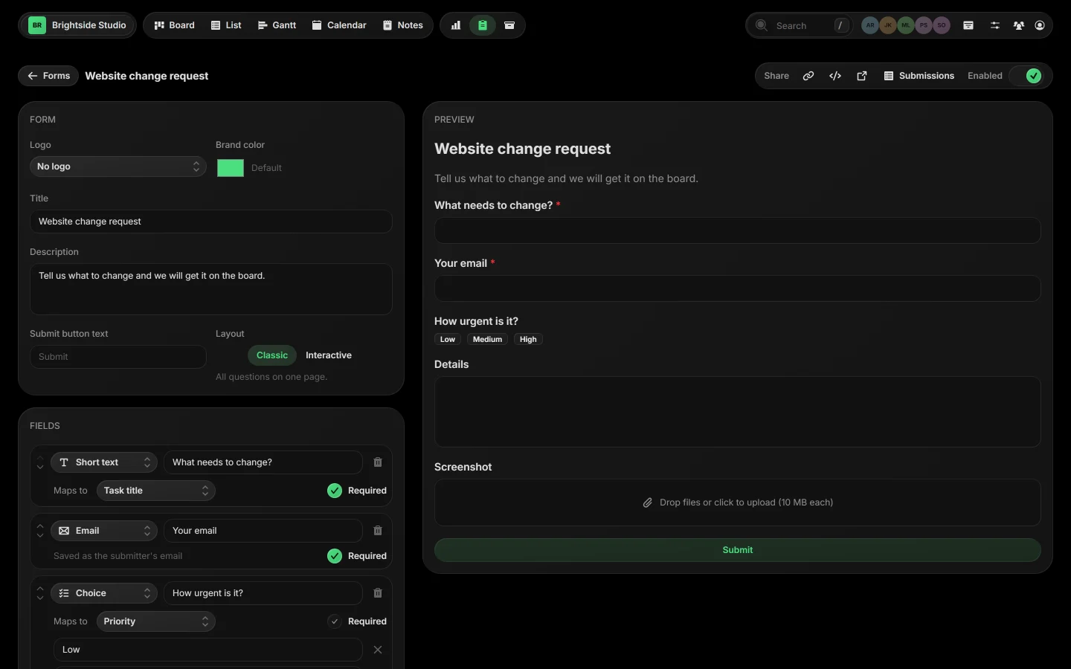The width and height of the screenshot is (1071, 669).
Task: Remove the 'Low' choice option
Action: point(378,650)
